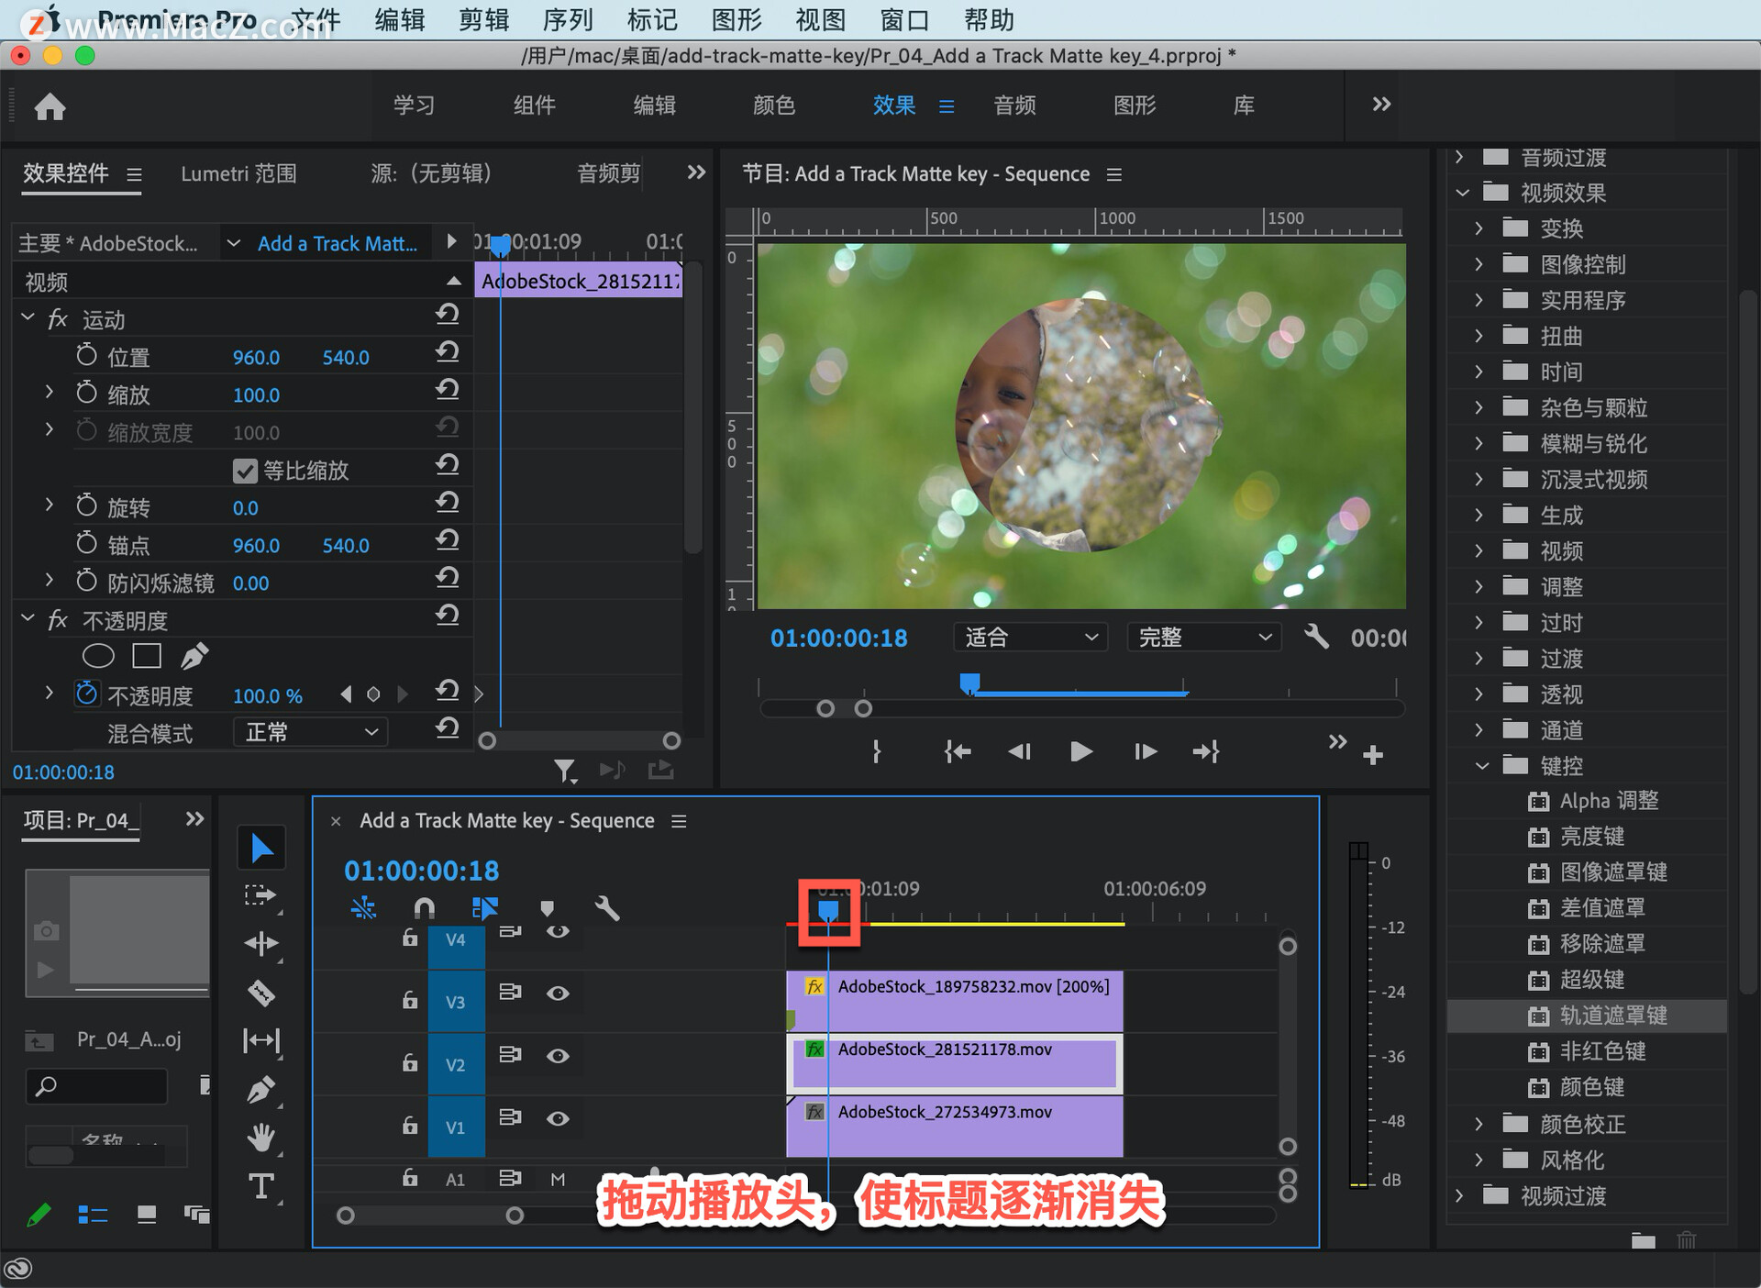Select the Razor tool
Viewport: 1761px width, 1288px height.
tap(261, 993)
